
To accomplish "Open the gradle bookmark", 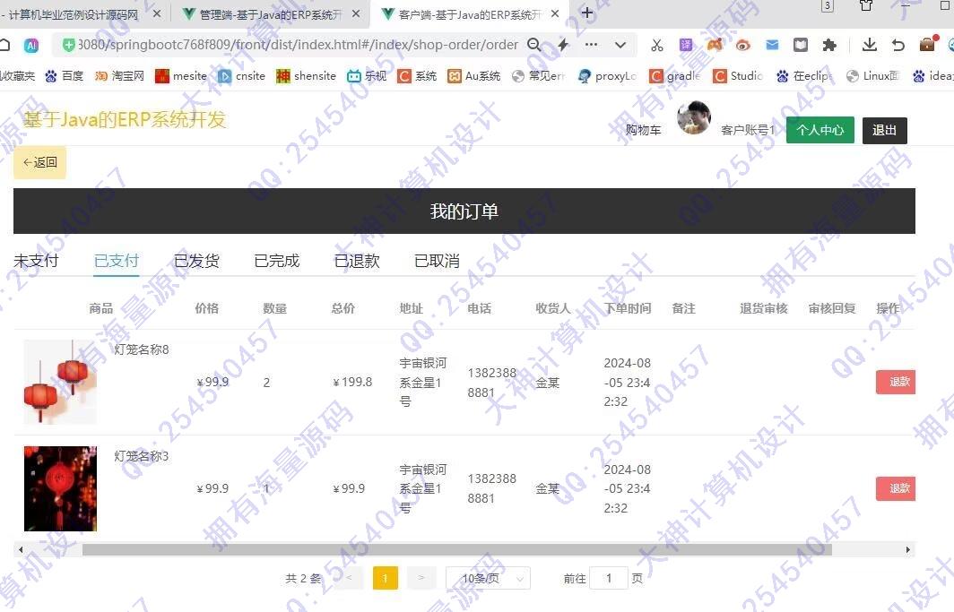I will point(675,76).
